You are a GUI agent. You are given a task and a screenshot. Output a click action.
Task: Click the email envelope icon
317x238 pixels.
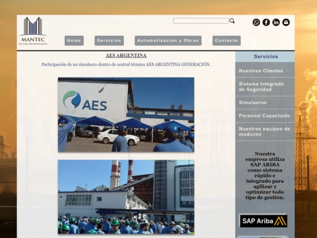[286, 22]
